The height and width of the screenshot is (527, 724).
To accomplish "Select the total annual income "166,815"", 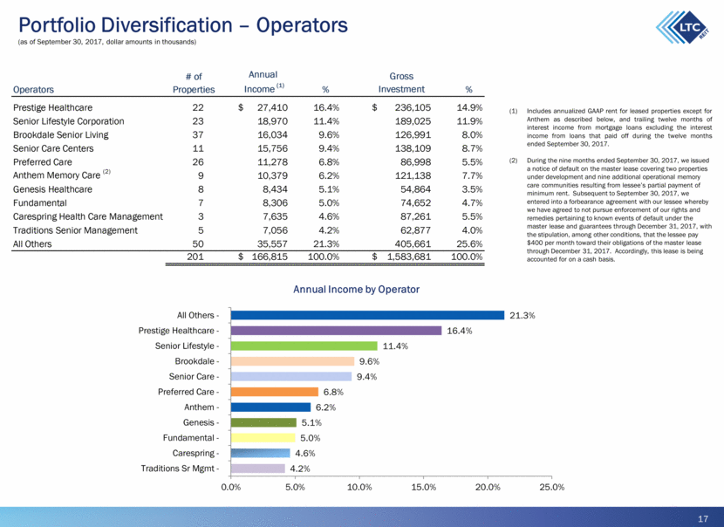I will (x=270, y=257).
